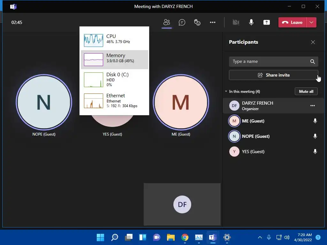The width and height of the screenshot is (327, 245).
Task: Click ME (Guest) microphone icon
Action: pos(315,121)
